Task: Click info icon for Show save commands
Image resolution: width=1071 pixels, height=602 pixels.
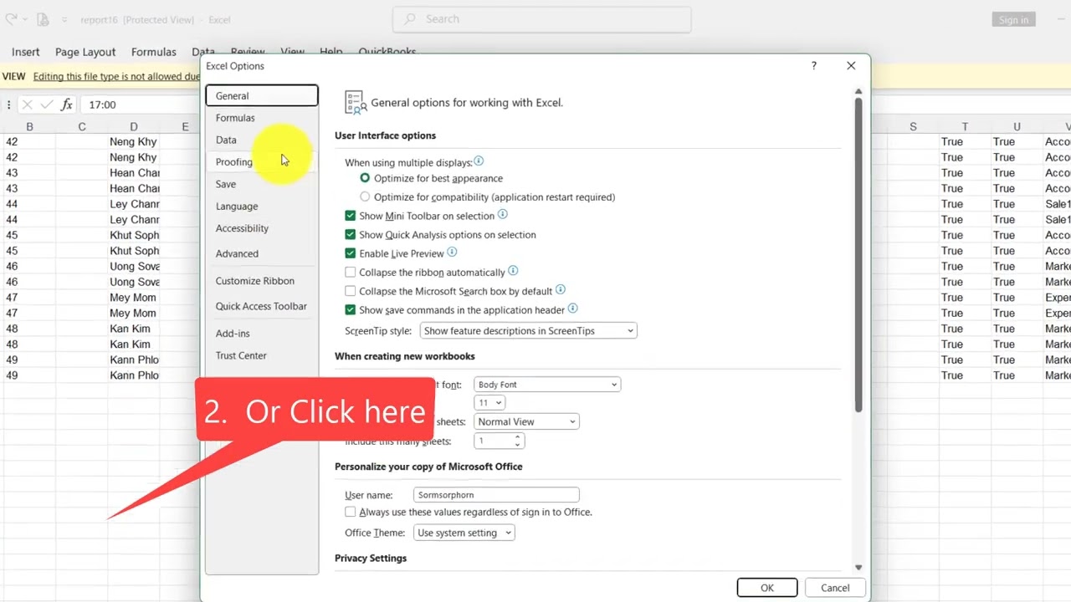Action: [x=573, y=309]
